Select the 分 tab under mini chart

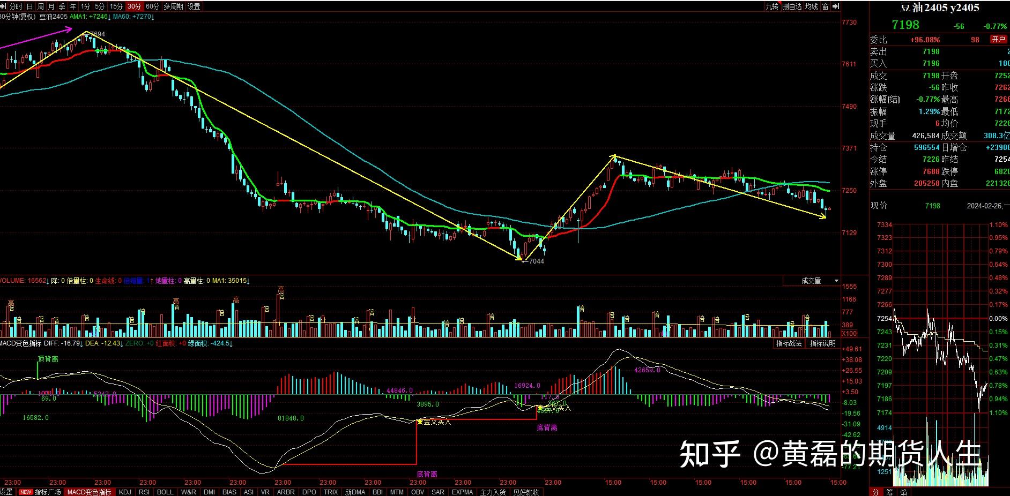coord(875,492)
